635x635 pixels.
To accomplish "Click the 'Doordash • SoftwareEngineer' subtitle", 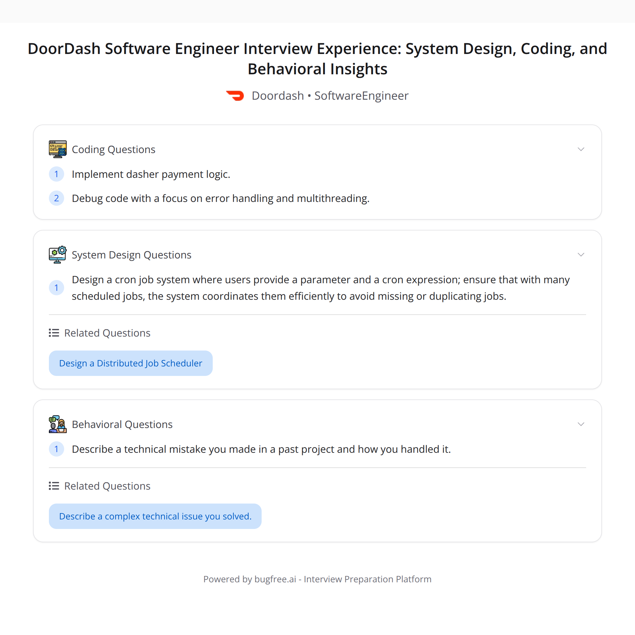I will (330, 96).
